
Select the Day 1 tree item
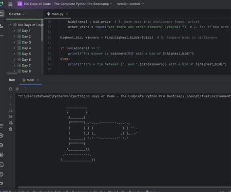click(x=26, y=31)
